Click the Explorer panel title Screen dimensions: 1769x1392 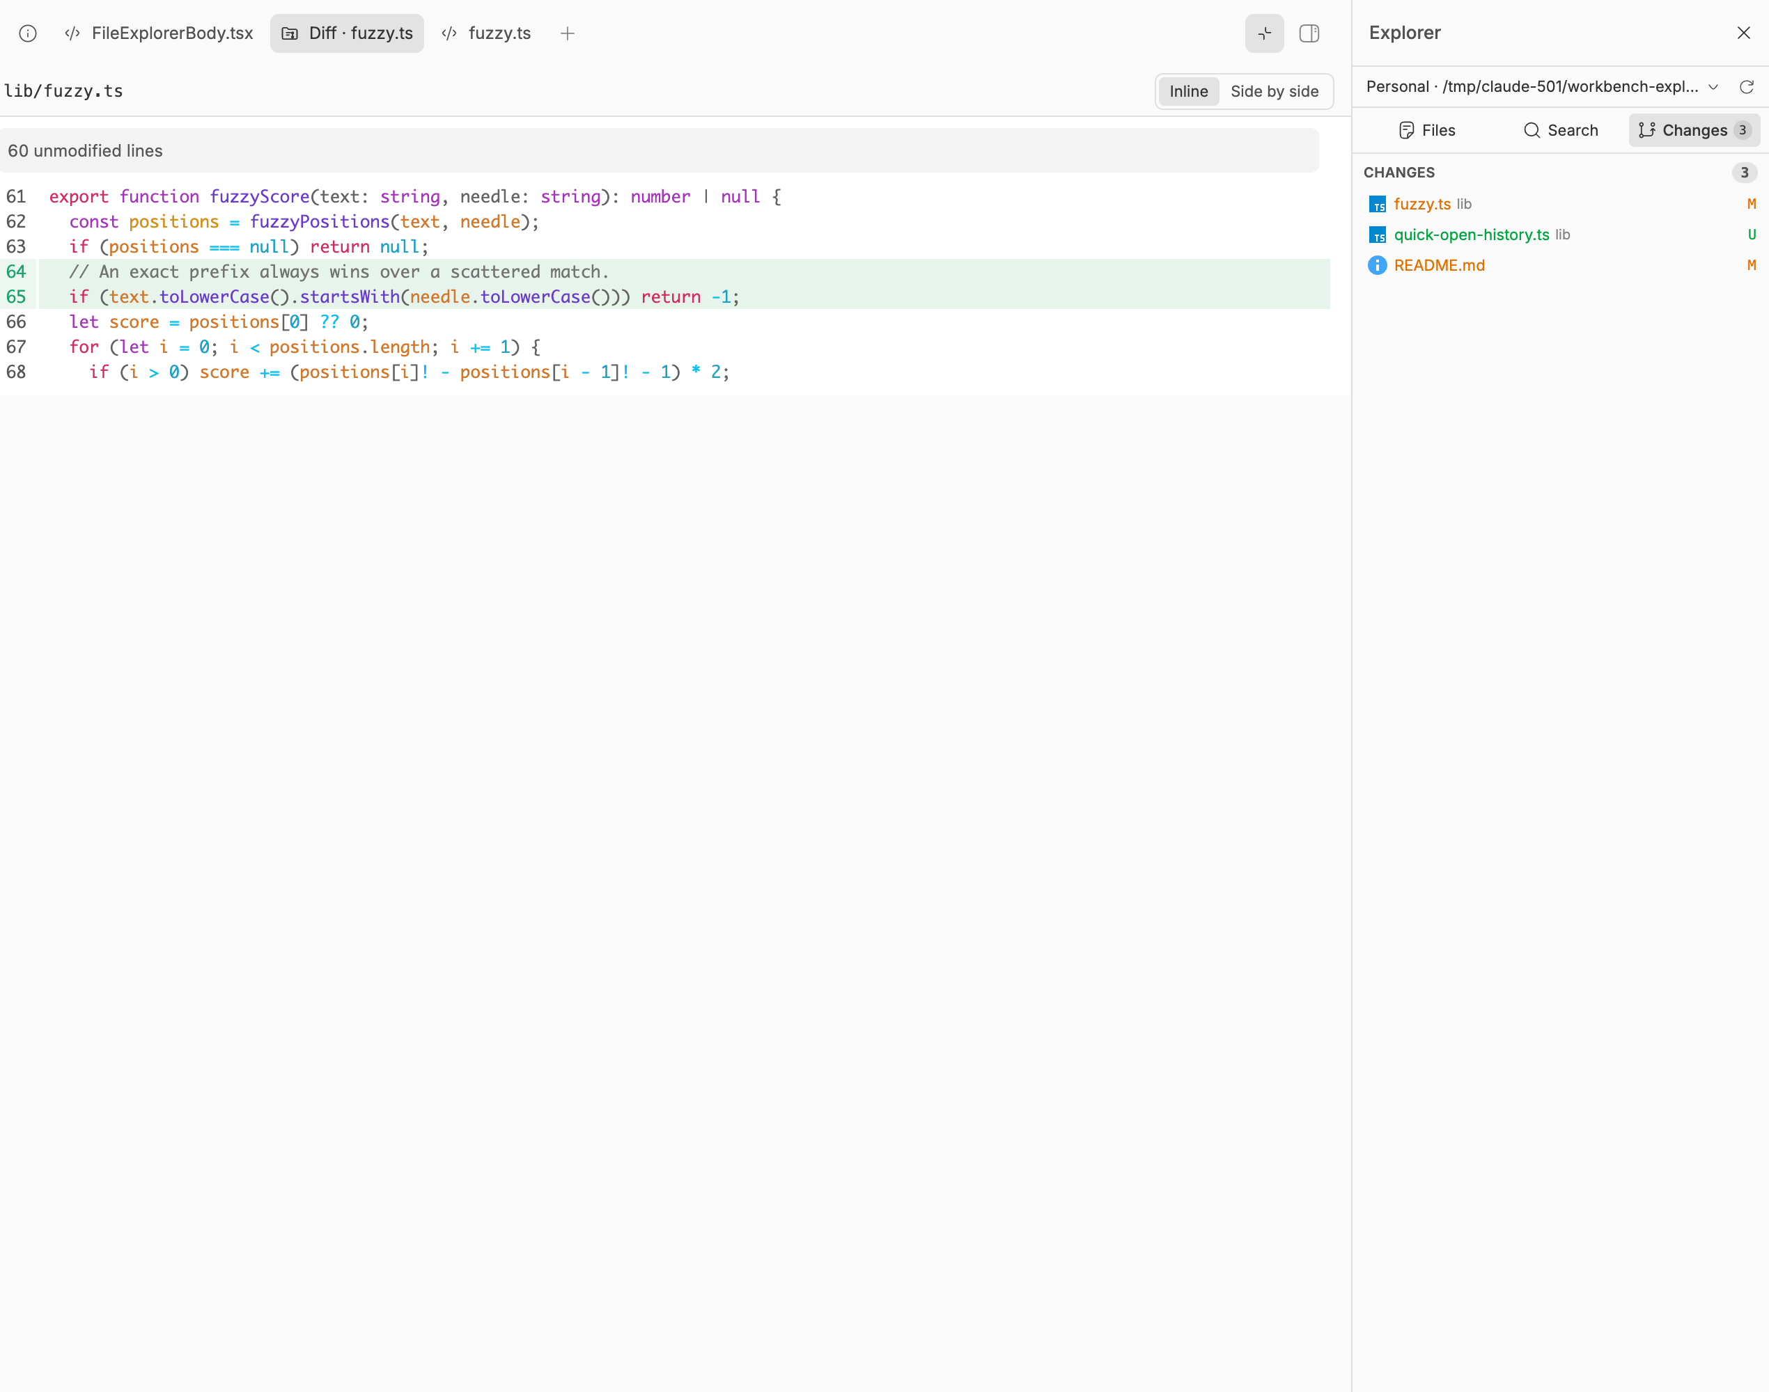pyautogui.click(x=1405, y=33)
